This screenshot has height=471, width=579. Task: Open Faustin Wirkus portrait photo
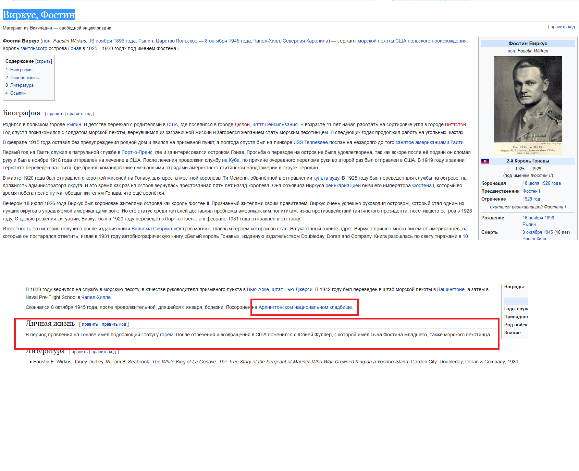tap(528, 105)
